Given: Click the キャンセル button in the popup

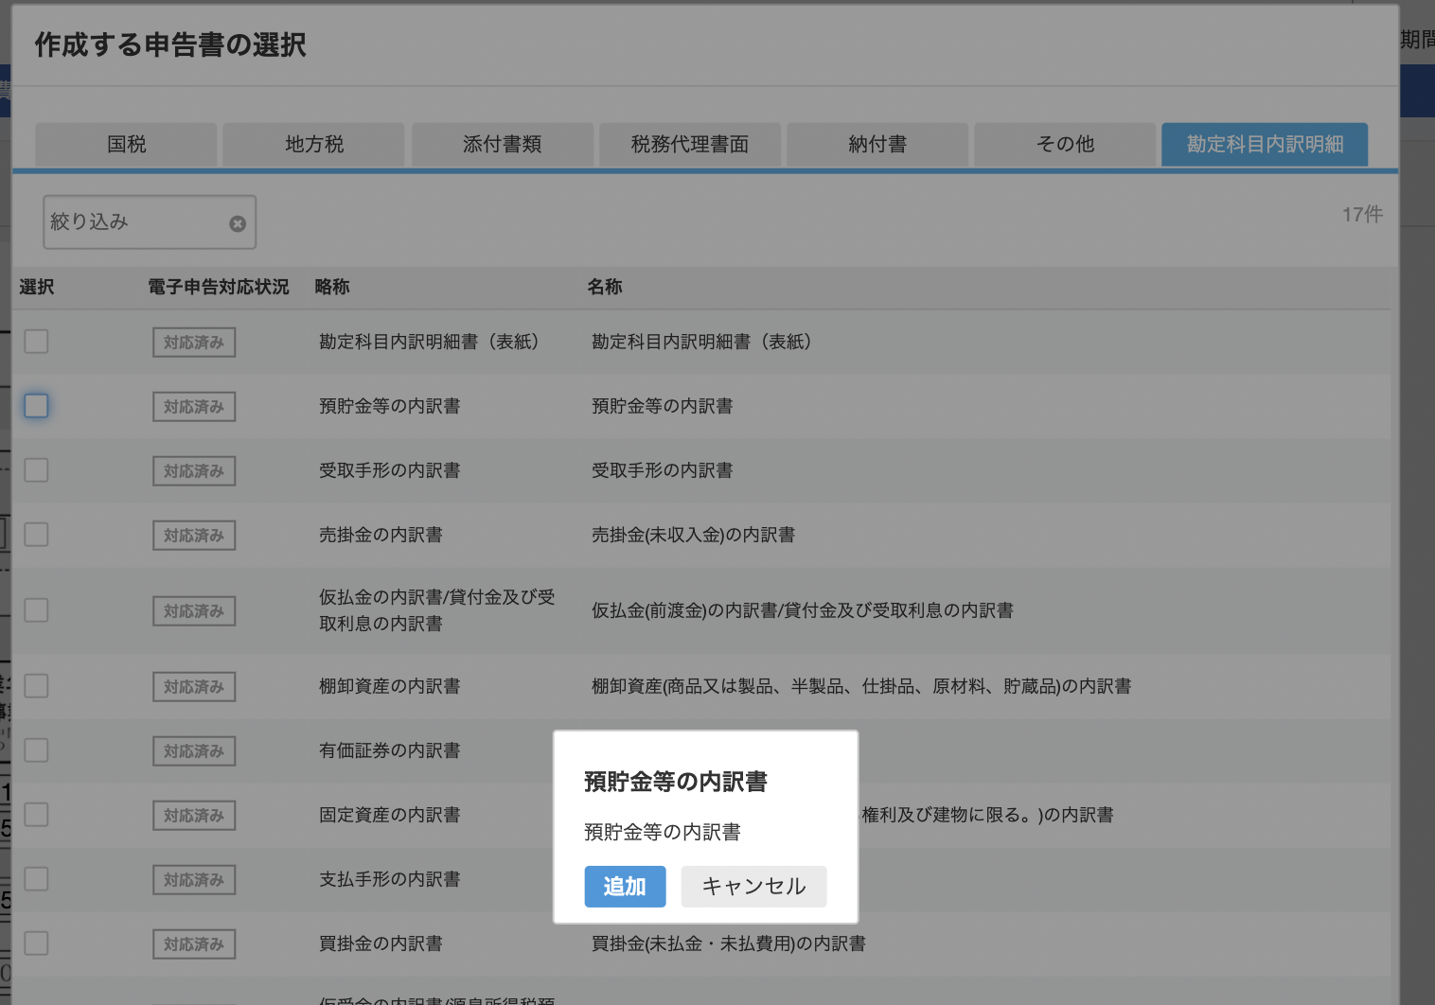Looking at the screenshot, I should [x=753, y=887].
